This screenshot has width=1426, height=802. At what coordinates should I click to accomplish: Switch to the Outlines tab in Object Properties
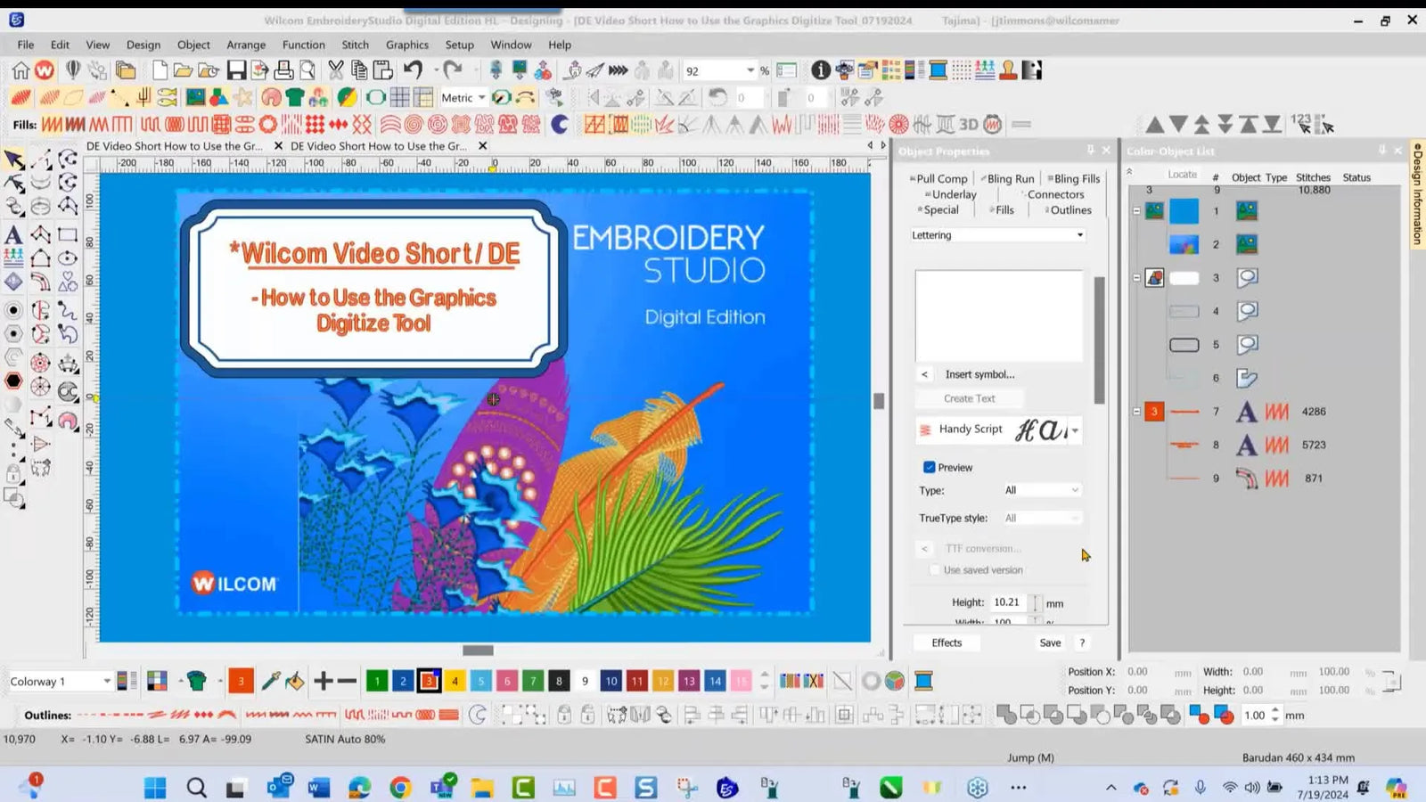[x=1069, y=210]
